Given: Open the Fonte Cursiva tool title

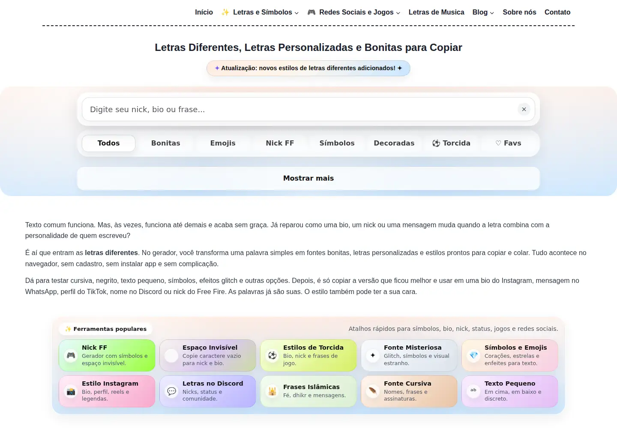Looking at the screenshot, I should [407, 383].
